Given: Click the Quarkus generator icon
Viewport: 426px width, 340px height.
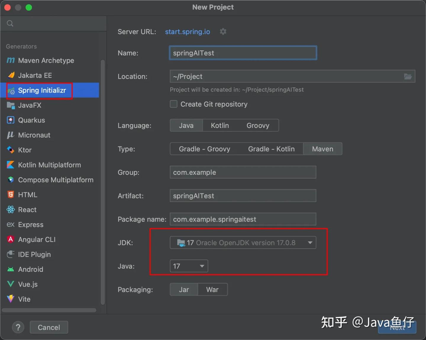Looking at the screenshot, I should pyautogui.click(x=11, y=120).
